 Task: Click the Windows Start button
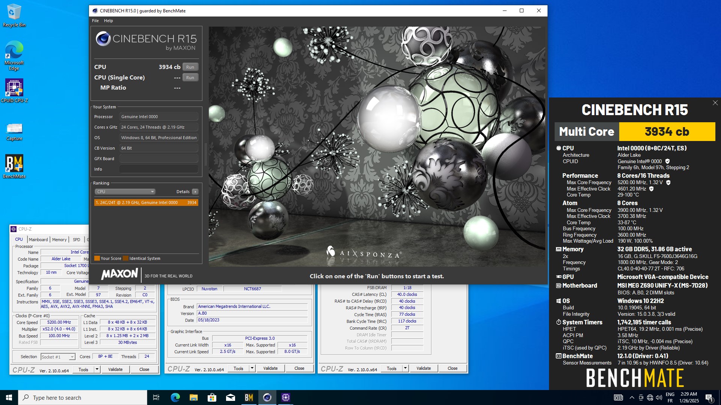[x=9, y=397]
